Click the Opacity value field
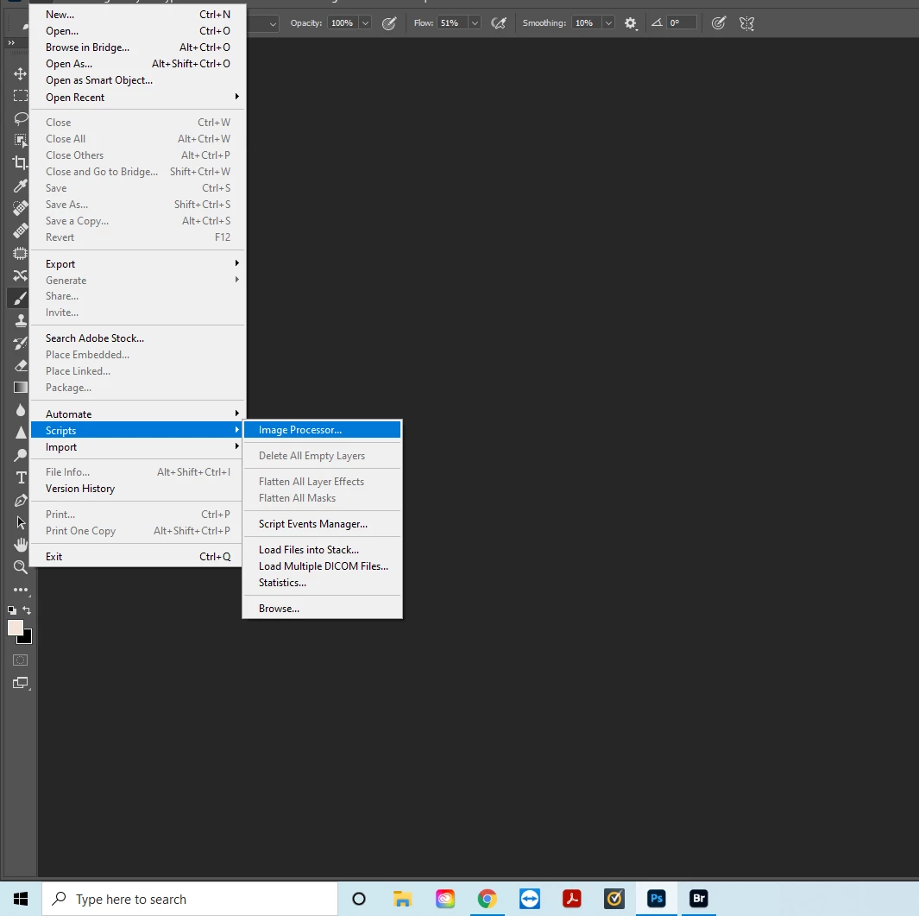Screen dimensions: 919x916 click(343, 23)
